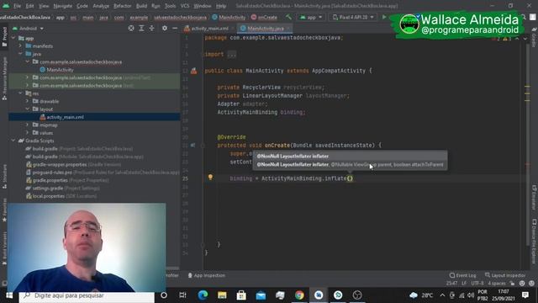
Task: Expand the drawable folder
Action: click(28, 101)
